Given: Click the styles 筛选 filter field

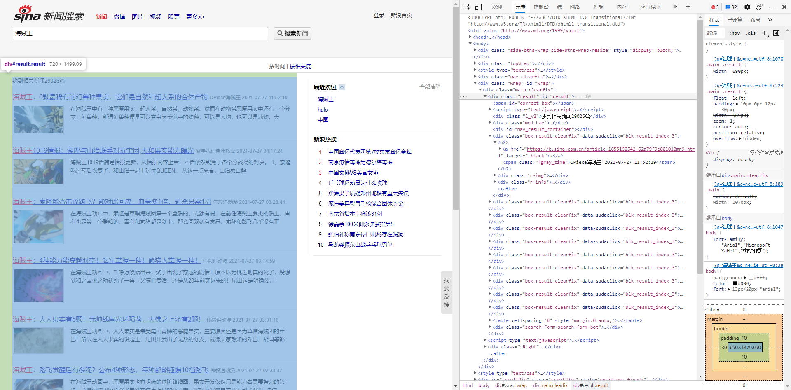Looking at the screenshot, I should [x=715, y=33].
